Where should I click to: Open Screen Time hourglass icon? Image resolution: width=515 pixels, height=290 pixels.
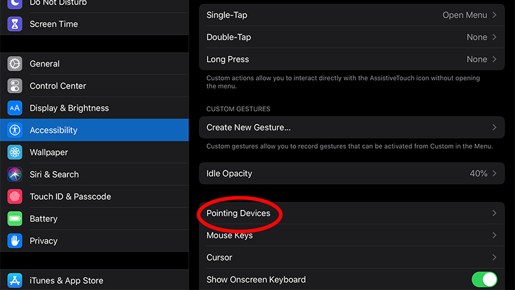[x=15, y=24]
